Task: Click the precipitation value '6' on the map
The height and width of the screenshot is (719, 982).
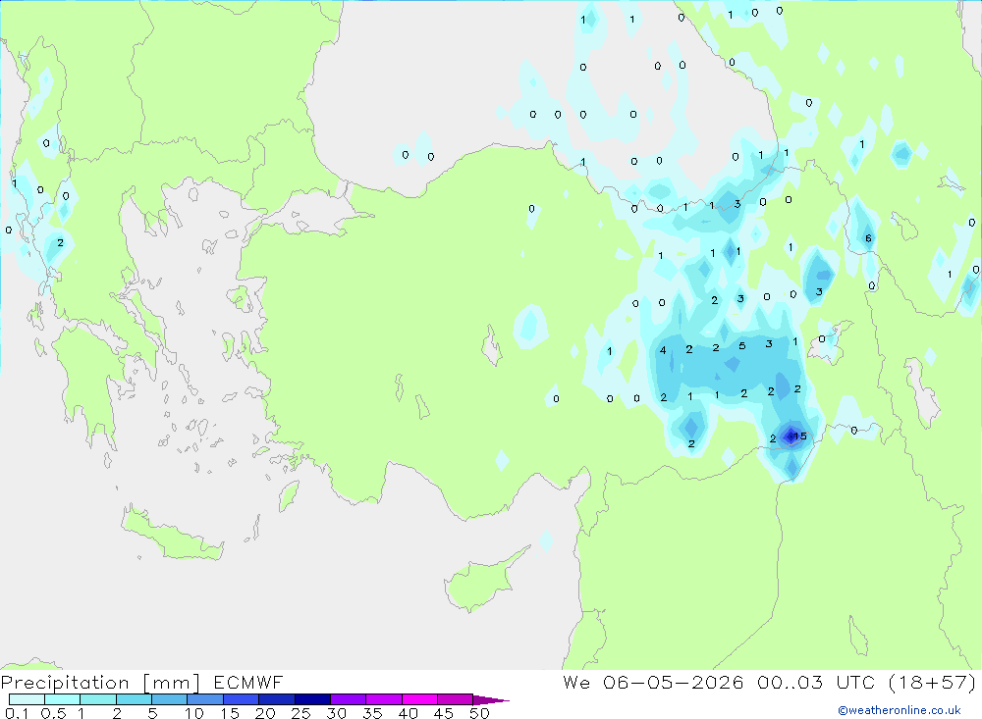Action: (868, 238)
